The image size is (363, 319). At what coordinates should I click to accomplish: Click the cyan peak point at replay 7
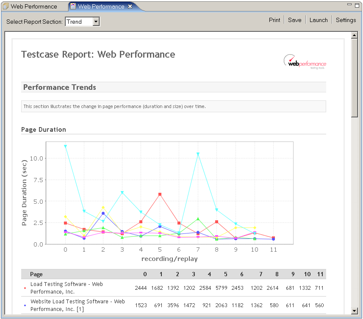coord(198,154)
